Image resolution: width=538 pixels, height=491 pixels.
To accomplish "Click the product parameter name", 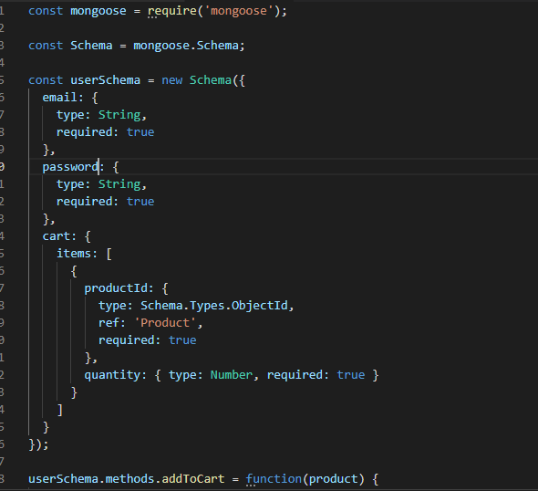I will [x=333, y=478].
